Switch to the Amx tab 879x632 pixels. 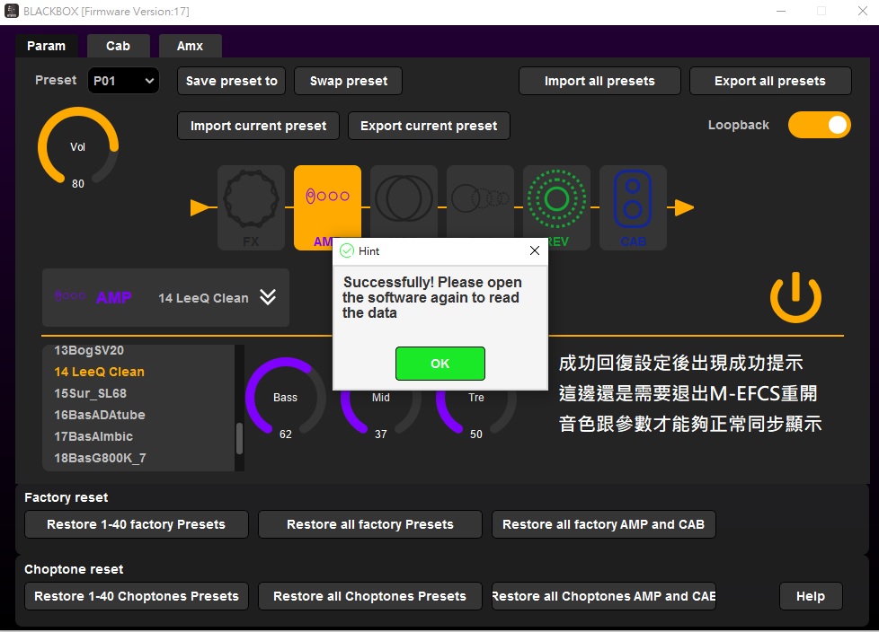(x=190, y=46)
